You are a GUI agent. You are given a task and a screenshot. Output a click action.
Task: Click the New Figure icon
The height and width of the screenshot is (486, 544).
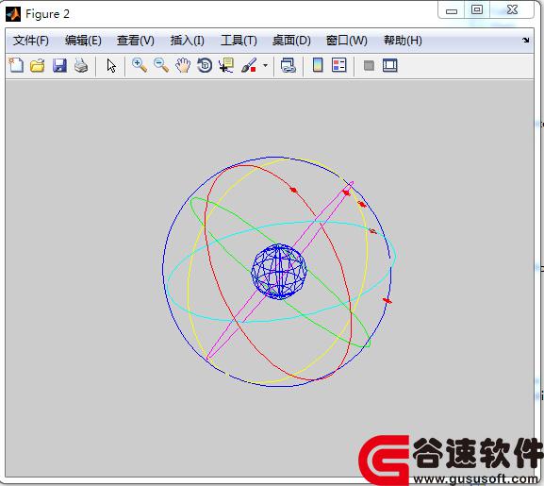[x=16, y=65]
